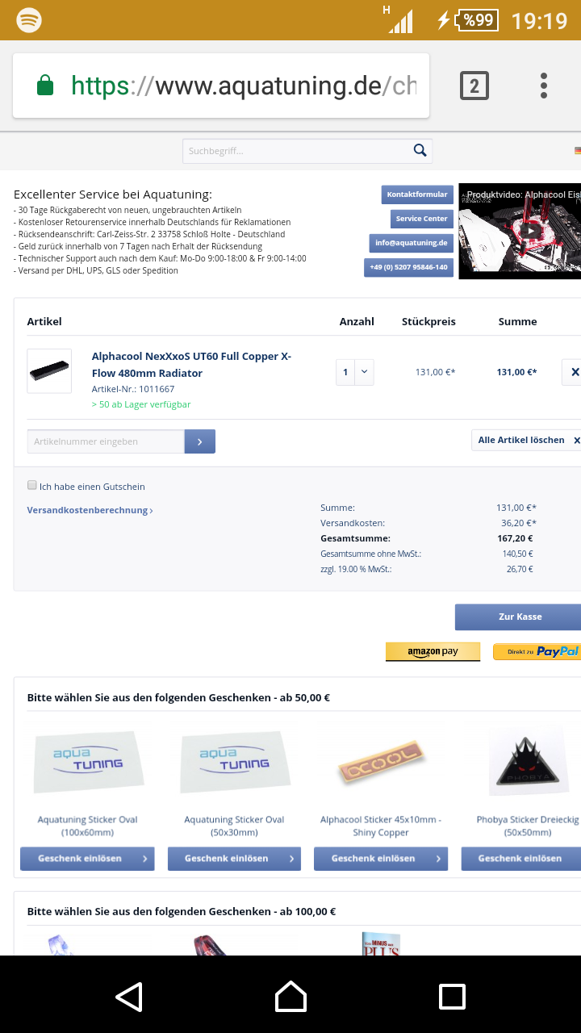Click the Service Center button
This screenshot has width=581, height=1033.
(421, 219)
